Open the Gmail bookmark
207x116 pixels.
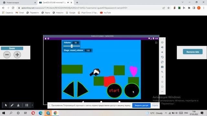pos(20,13)
